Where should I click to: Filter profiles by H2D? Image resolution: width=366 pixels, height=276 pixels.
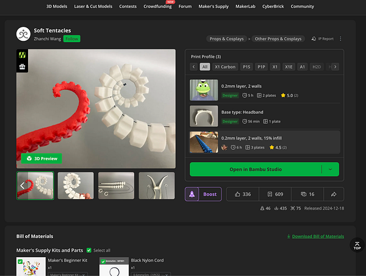click(x=317, y=67)
